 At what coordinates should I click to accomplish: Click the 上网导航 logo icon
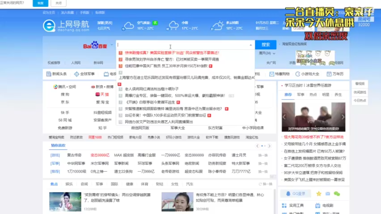click(50, 26)
